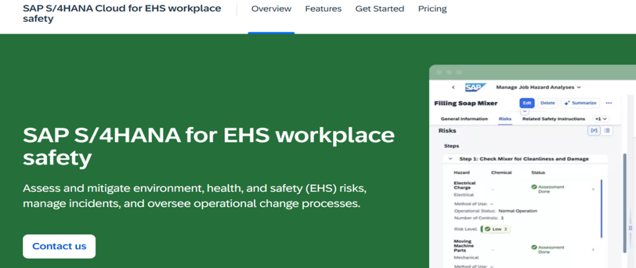
Task: Collapse Step 1: Check Mixer for Cleanliness
Action: pyautogui.click(x=451, y=159)
